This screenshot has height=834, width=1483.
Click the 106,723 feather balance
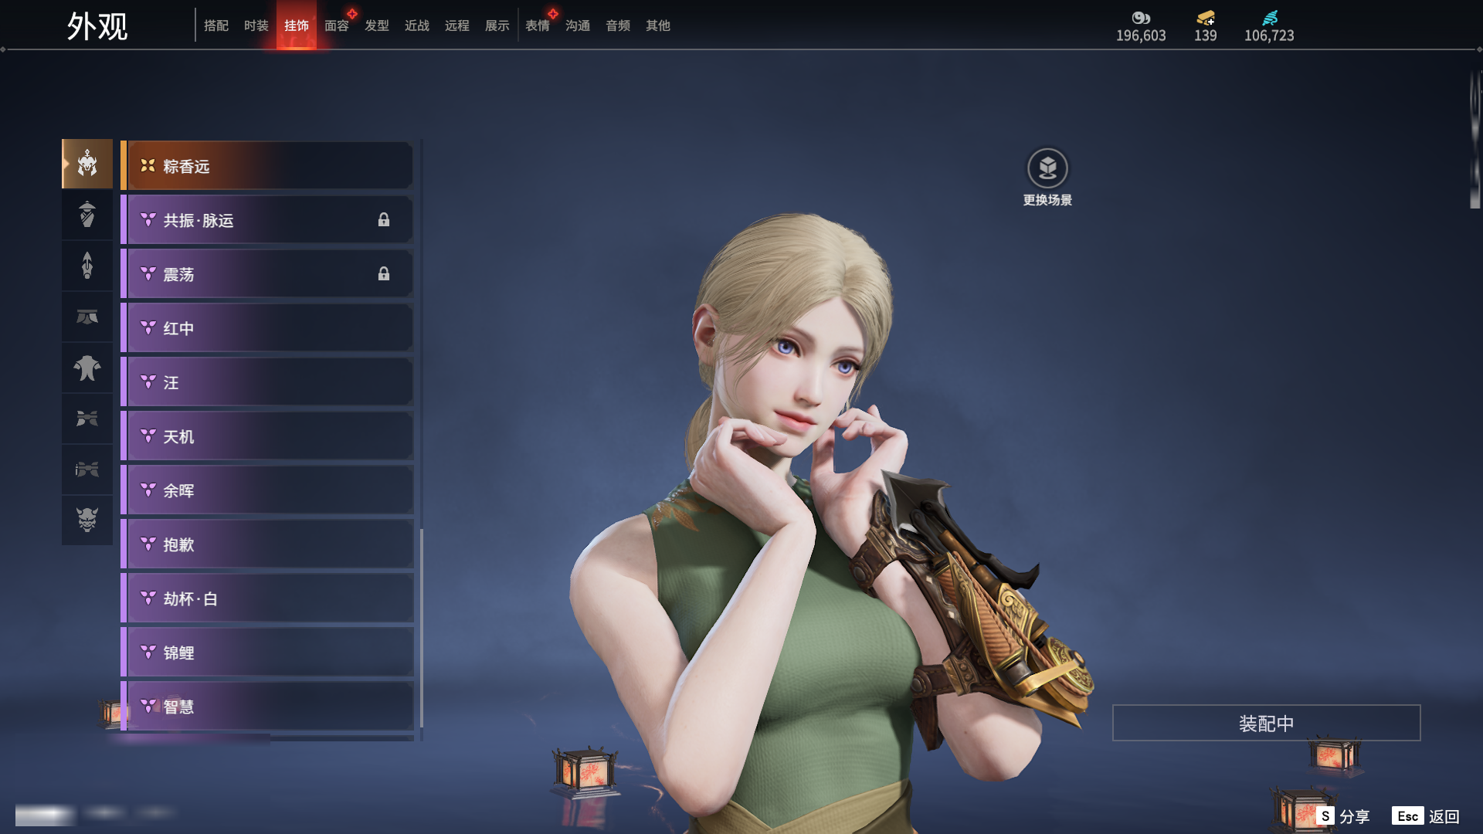coord(1269,36)
